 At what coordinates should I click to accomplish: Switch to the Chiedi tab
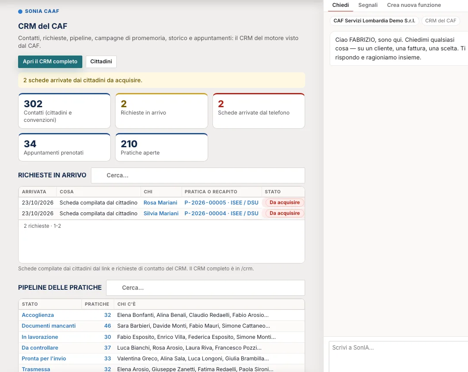[x=340, y=5]
